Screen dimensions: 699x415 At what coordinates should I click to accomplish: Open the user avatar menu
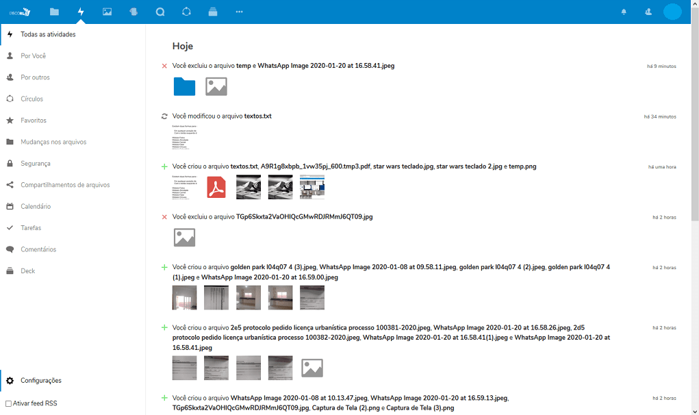pyautogui.click(x=672, y=12)
